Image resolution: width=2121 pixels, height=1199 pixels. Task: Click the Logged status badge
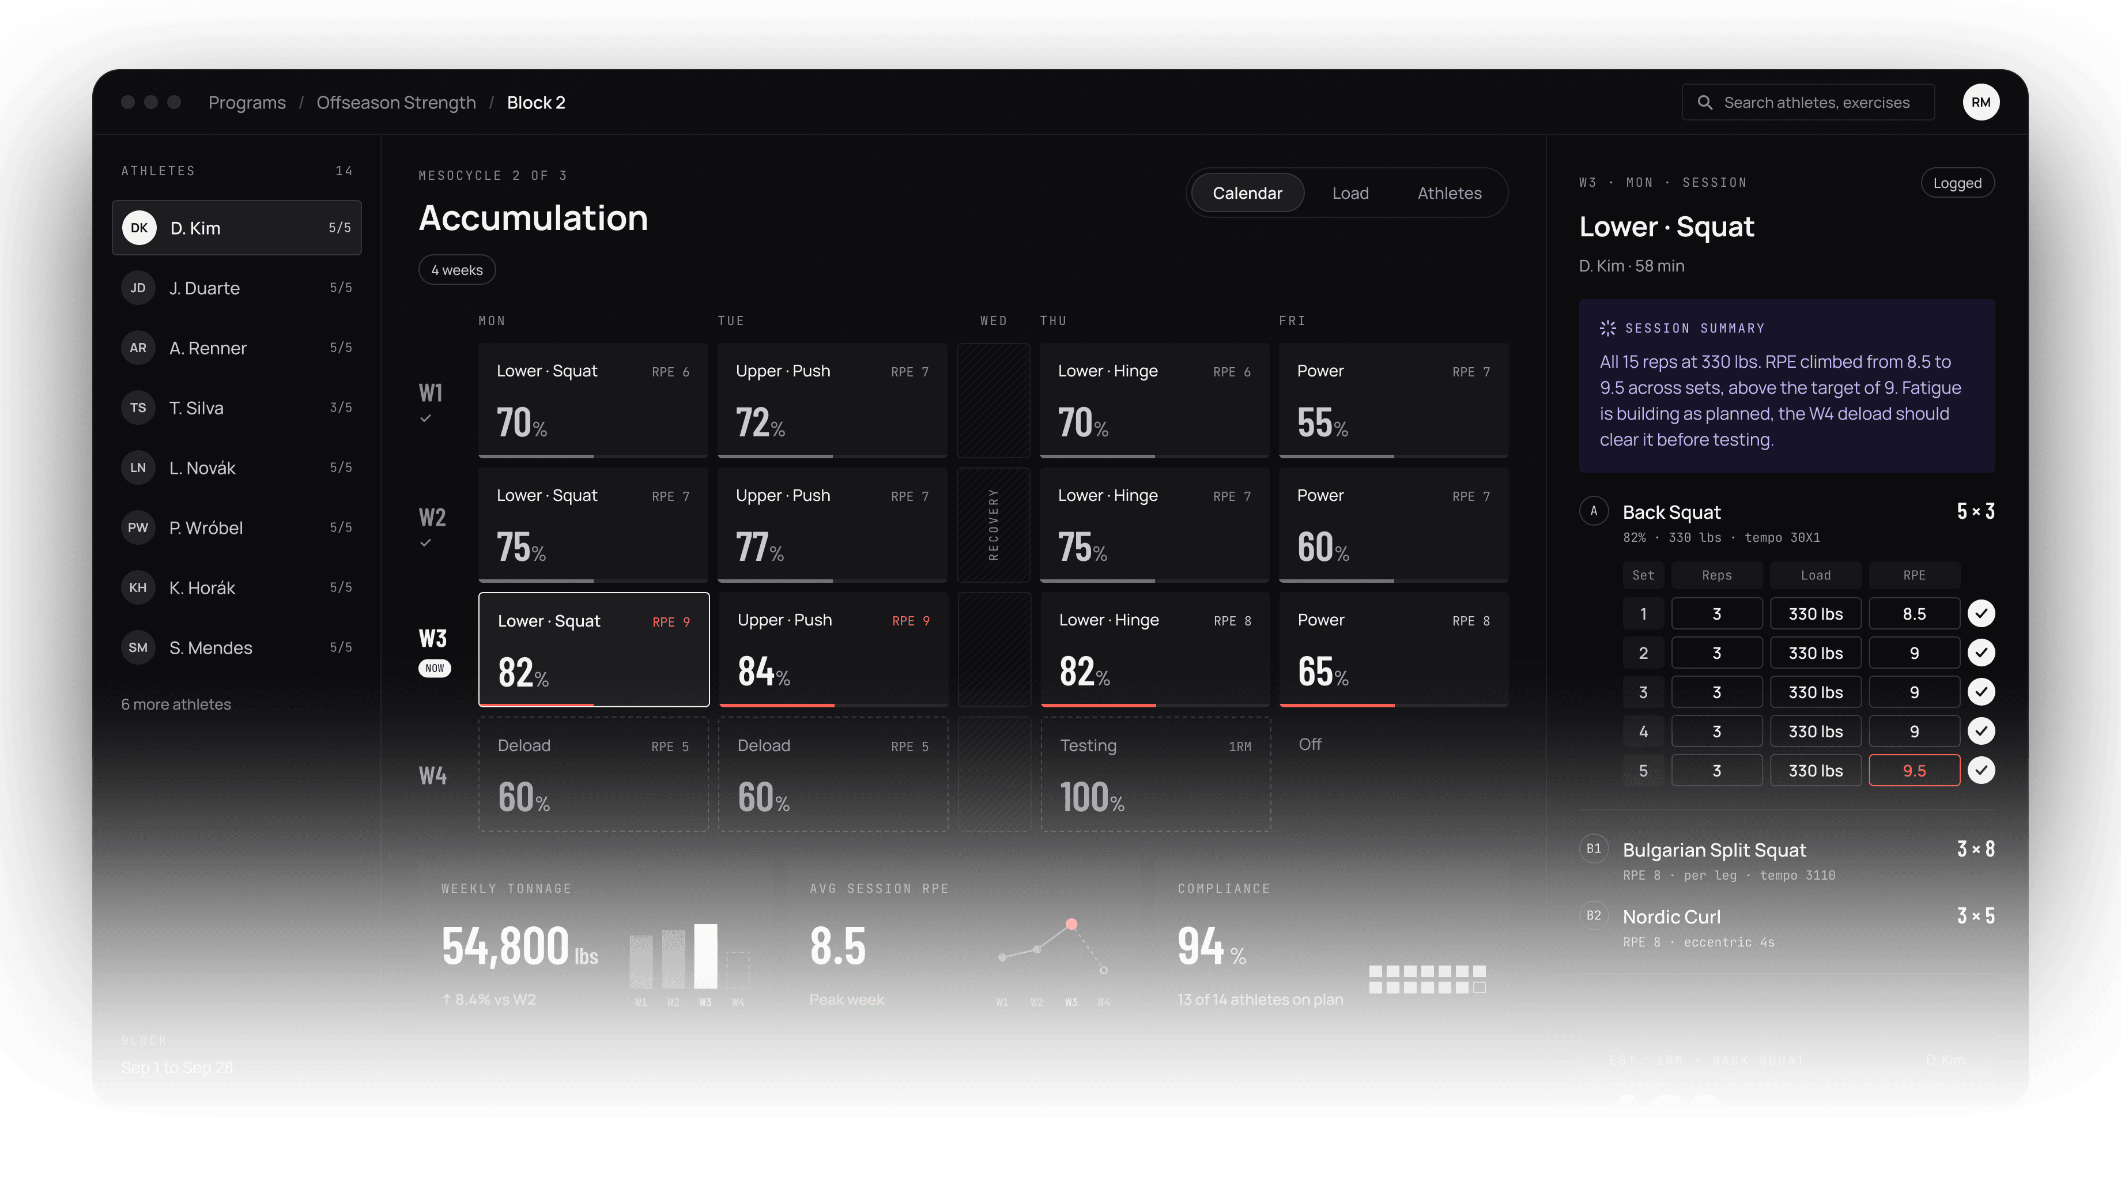[x=1957, y=183]
